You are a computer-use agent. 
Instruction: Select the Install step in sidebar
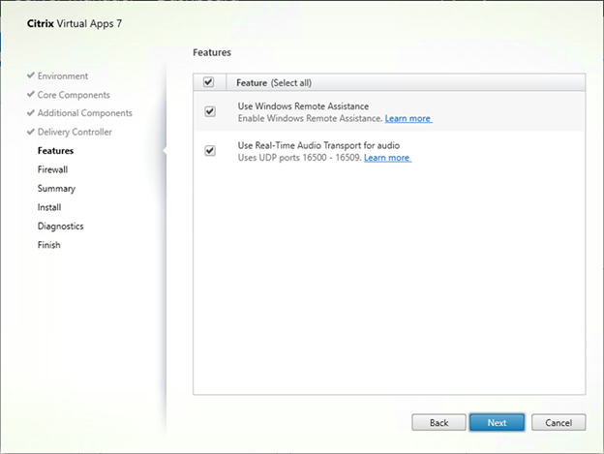(48, 207)
